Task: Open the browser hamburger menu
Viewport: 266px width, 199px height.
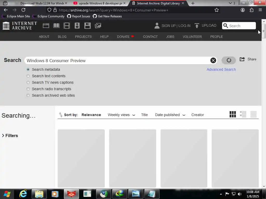Action: [260, 10]
